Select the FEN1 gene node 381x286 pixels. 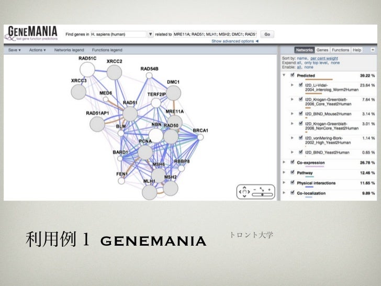point(121,181)
